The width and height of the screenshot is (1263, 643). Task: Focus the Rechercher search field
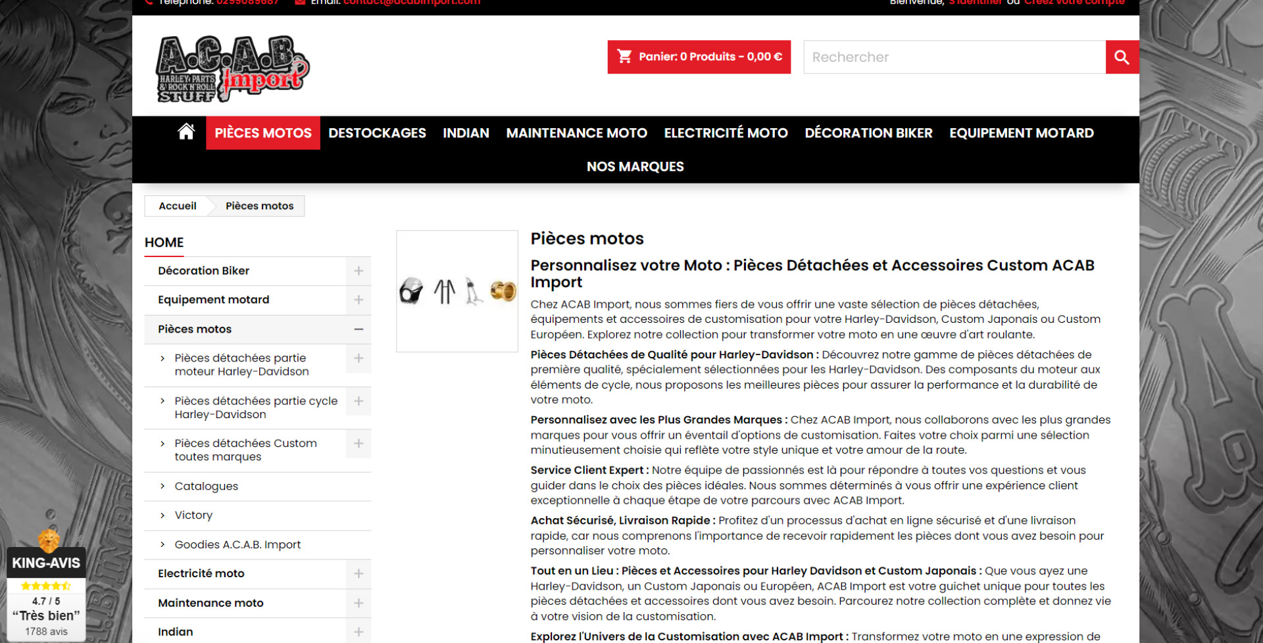click(x=954, y=57)
